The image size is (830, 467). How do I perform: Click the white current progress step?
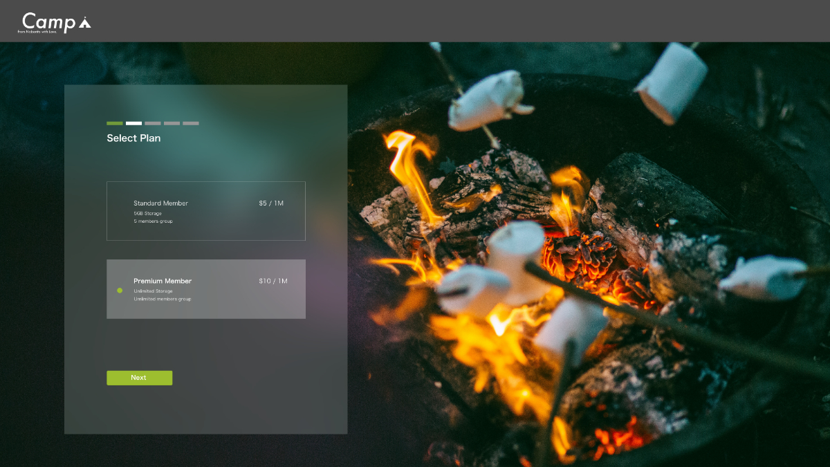(x=133, y=123)
